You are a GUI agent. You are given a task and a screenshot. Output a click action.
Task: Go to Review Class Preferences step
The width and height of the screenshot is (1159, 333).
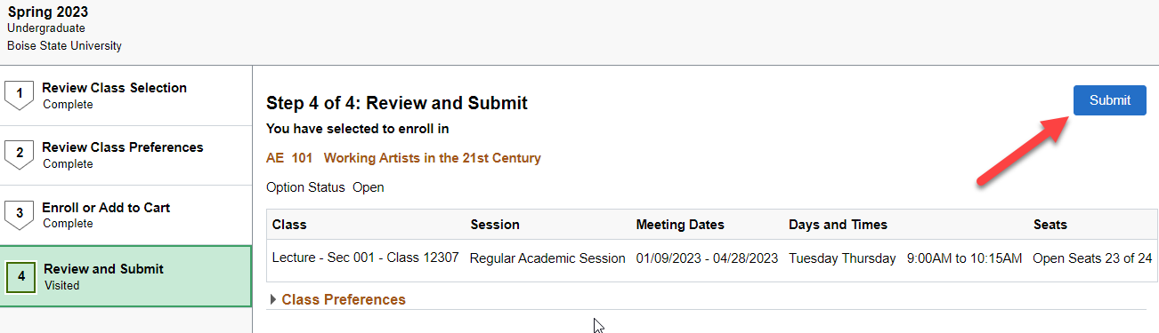coord(126,155)
